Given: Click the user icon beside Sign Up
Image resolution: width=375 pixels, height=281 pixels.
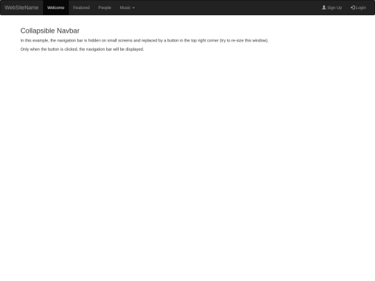Looking at the screenshot, I should click(x=324, y=8).
